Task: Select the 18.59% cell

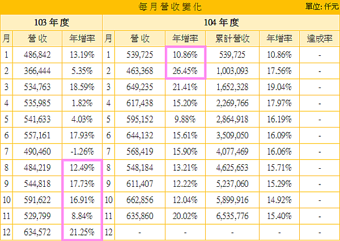Action: [82, 87]
